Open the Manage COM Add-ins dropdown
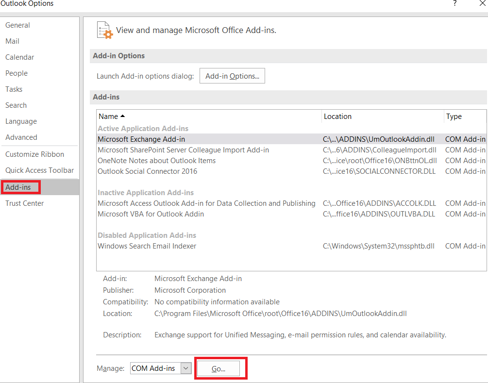The image size is (488, 383). 186,368
